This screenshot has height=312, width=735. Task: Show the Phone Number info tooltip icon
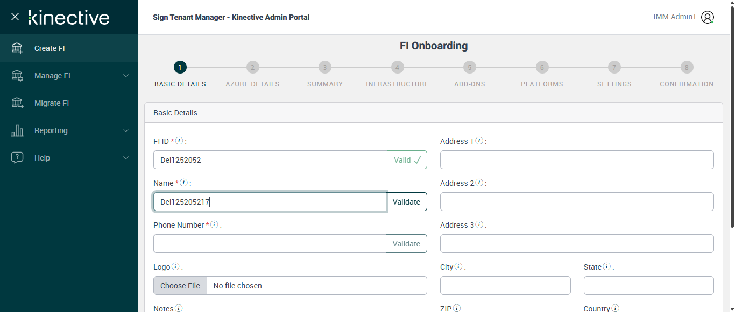pyautogui.click(x=214, y=225)
